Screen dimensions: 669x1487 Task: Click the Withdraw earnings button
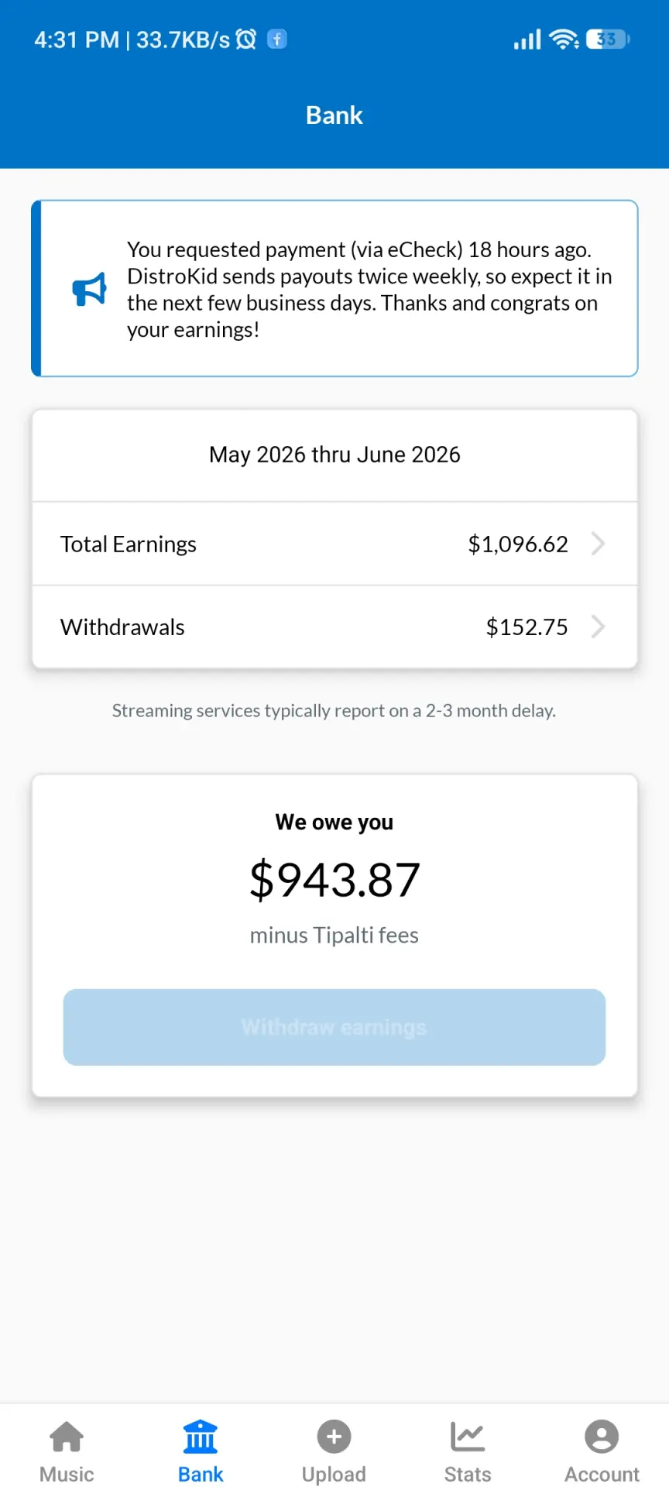334,1027
